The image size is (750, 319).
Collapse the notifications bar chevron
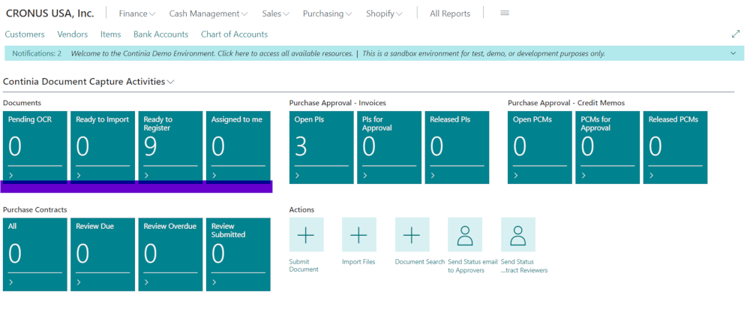click(733, 54)
